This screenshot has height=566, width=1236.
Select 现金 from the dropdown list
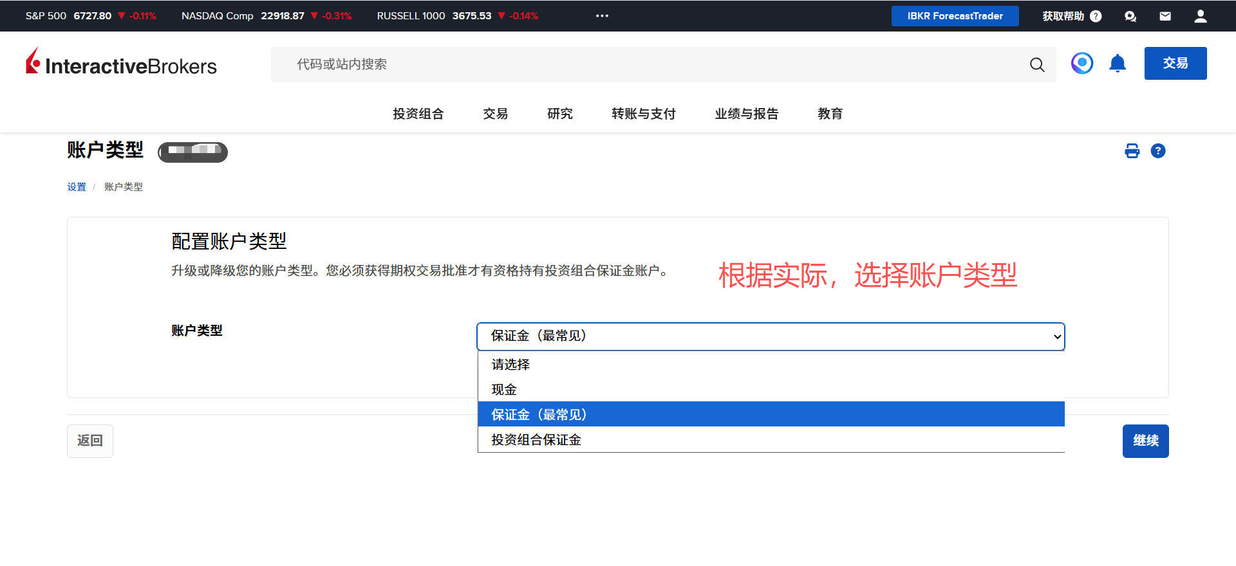pyautogui.click(x=504, y=390)
